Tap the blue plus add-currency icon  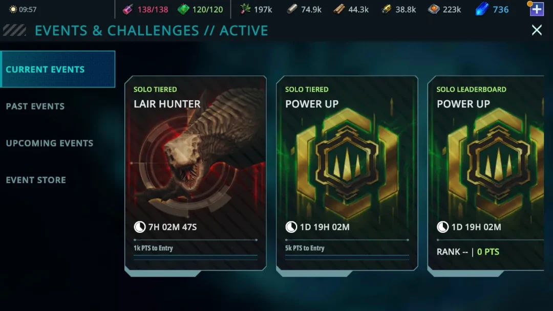pyautogui.click(x=537, y=9)
